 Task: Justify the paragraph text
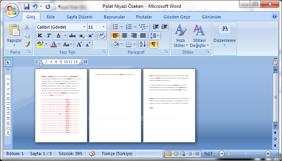click(143, 36)
